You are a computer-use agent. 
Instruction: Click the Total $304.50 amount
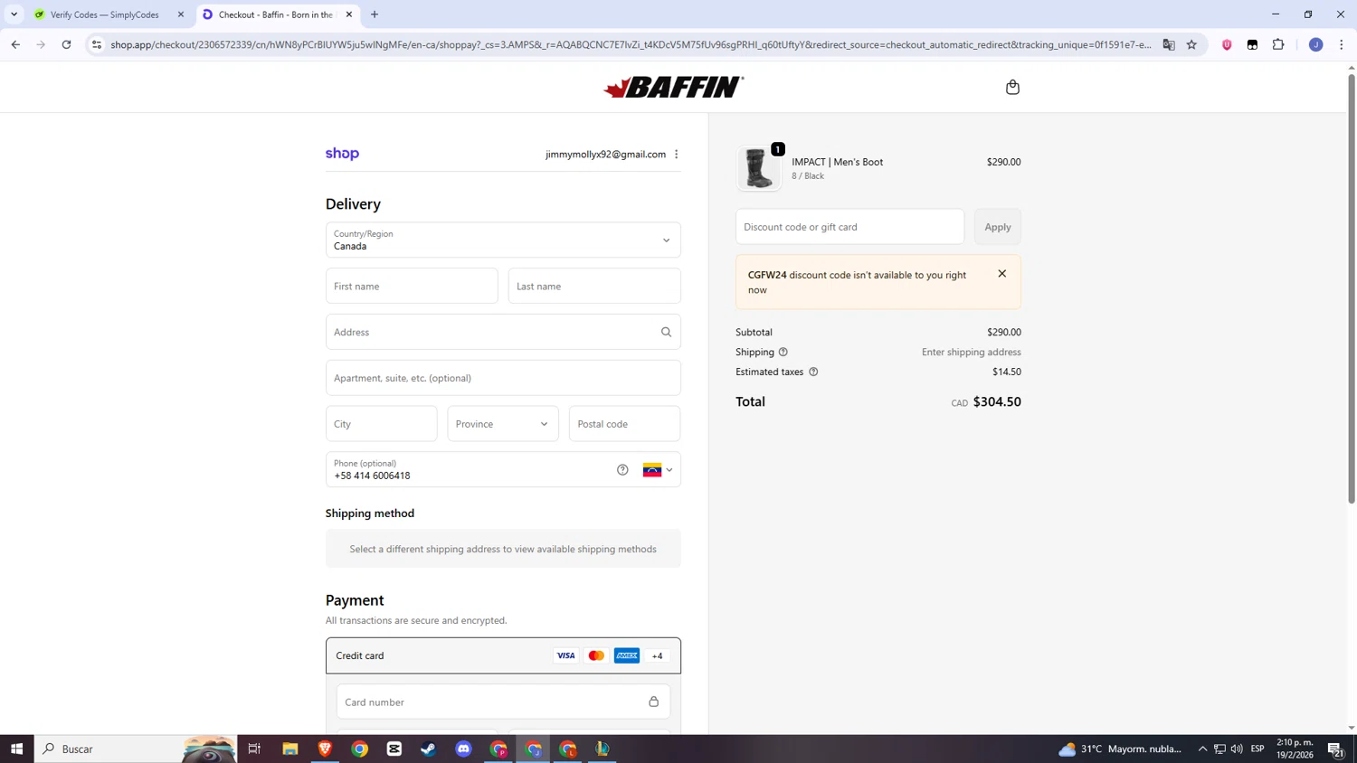(997, 401)
